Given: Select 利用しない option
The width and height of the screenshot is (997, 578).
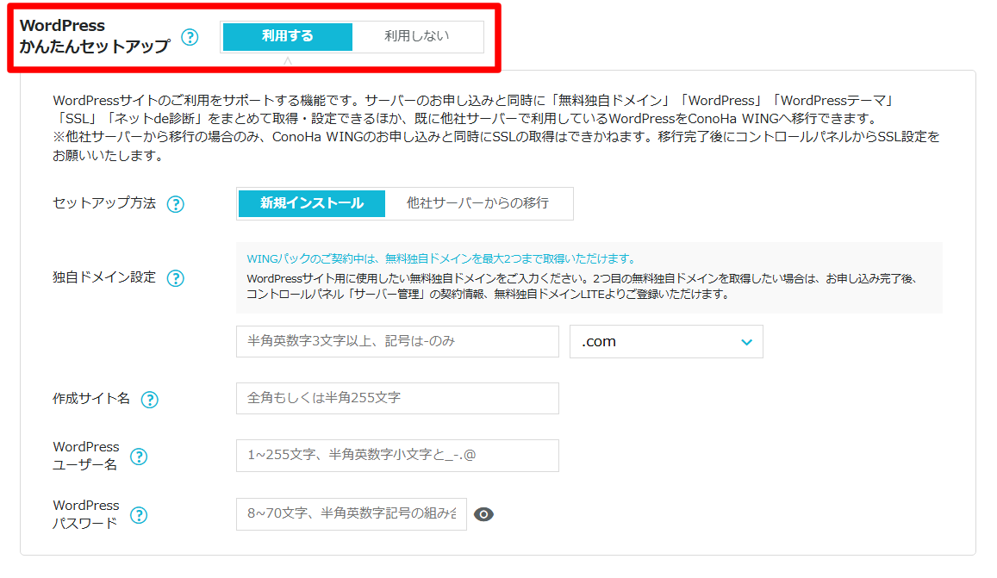Looking at the screenshot, I should 416,36.
